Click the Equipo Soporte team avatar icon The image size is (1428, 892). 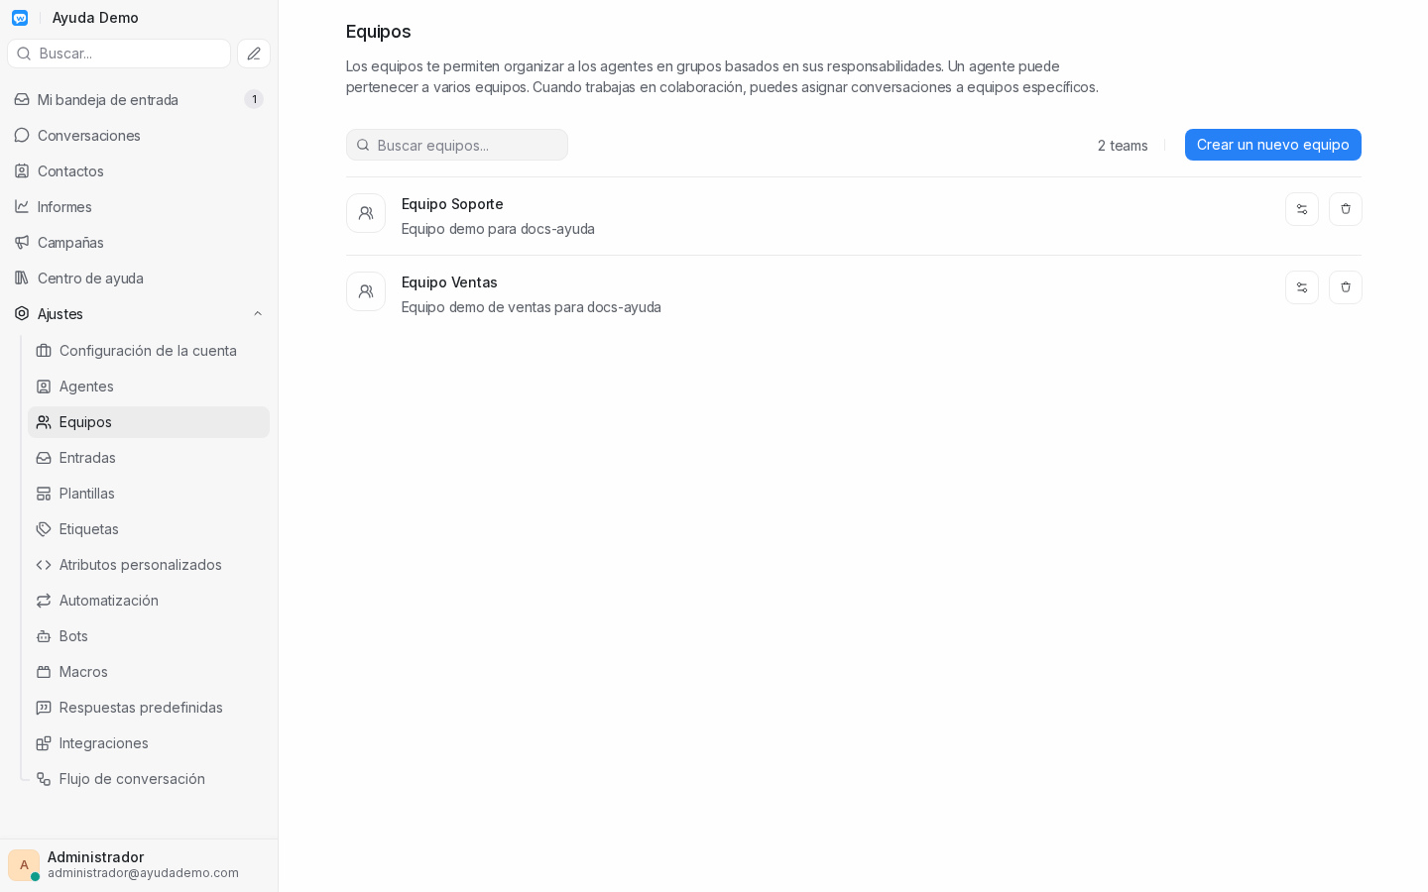[366, 213]
